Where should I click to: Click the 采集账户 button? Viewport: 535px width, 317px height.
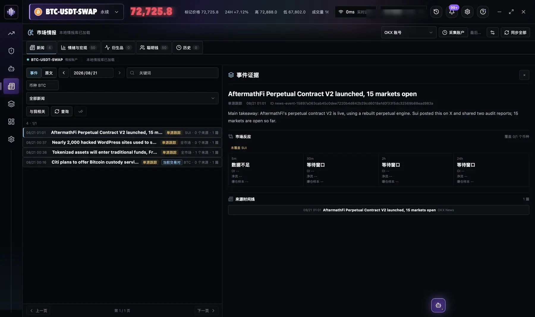click(x=453, y=33)
